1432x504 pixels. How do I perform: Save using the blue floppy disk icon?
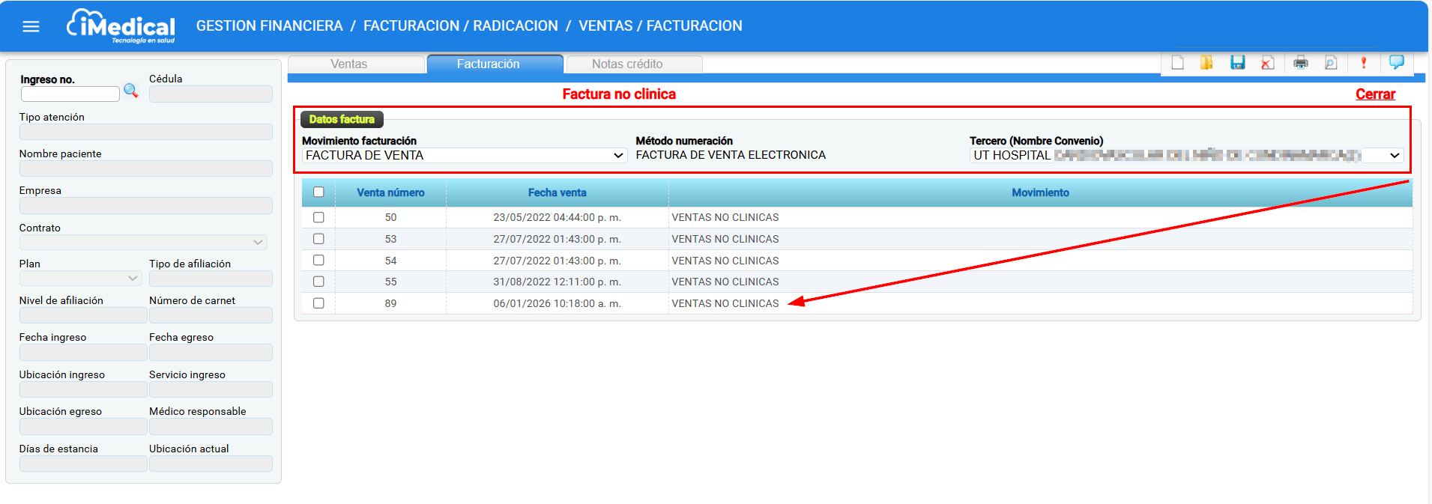pyautogui.click(x=1237, y=63)
